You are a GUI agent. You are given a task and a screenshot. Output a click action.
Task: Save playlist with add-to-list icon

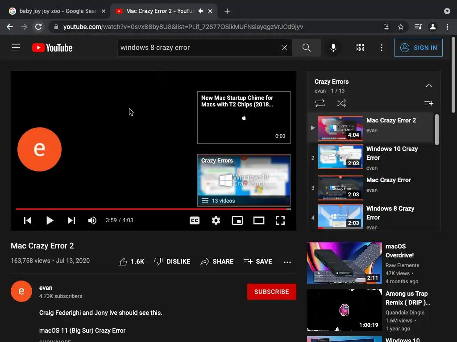coord(428,103)
